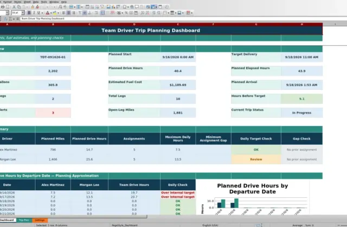Click Insert Hyperlink icon
The image size is (347, 227).
[x=132, y=7]
